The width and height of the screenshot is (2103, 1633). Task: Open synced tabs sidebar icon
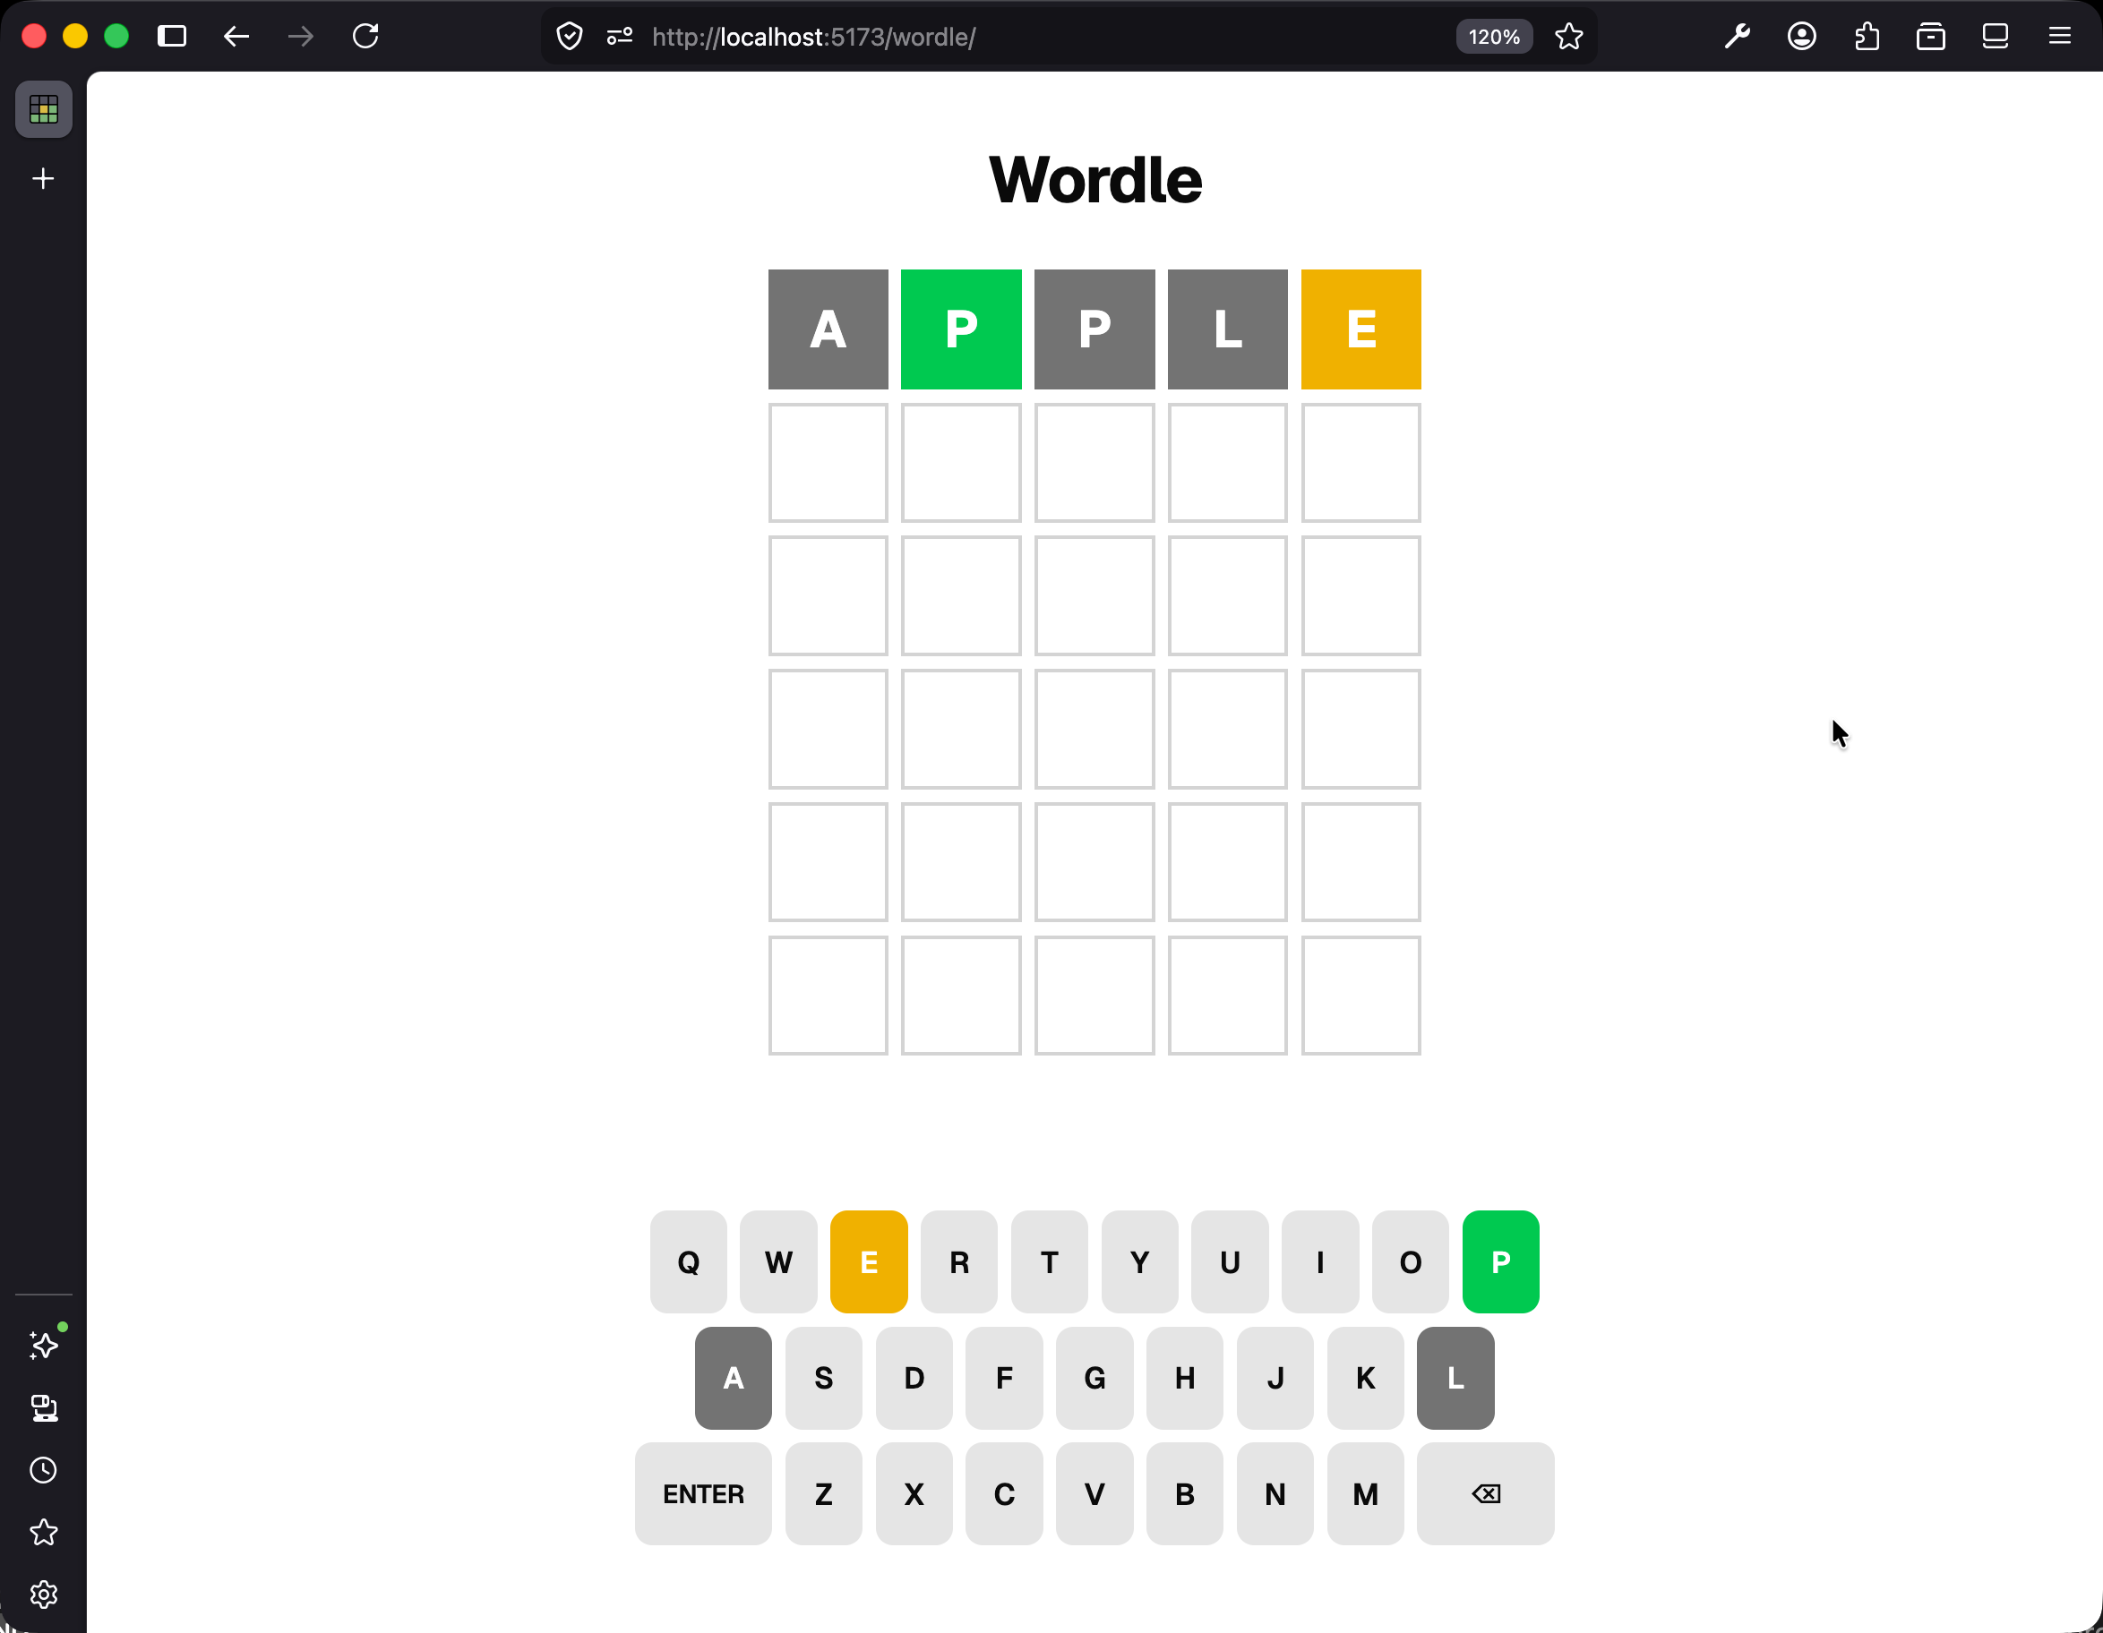43,1407
